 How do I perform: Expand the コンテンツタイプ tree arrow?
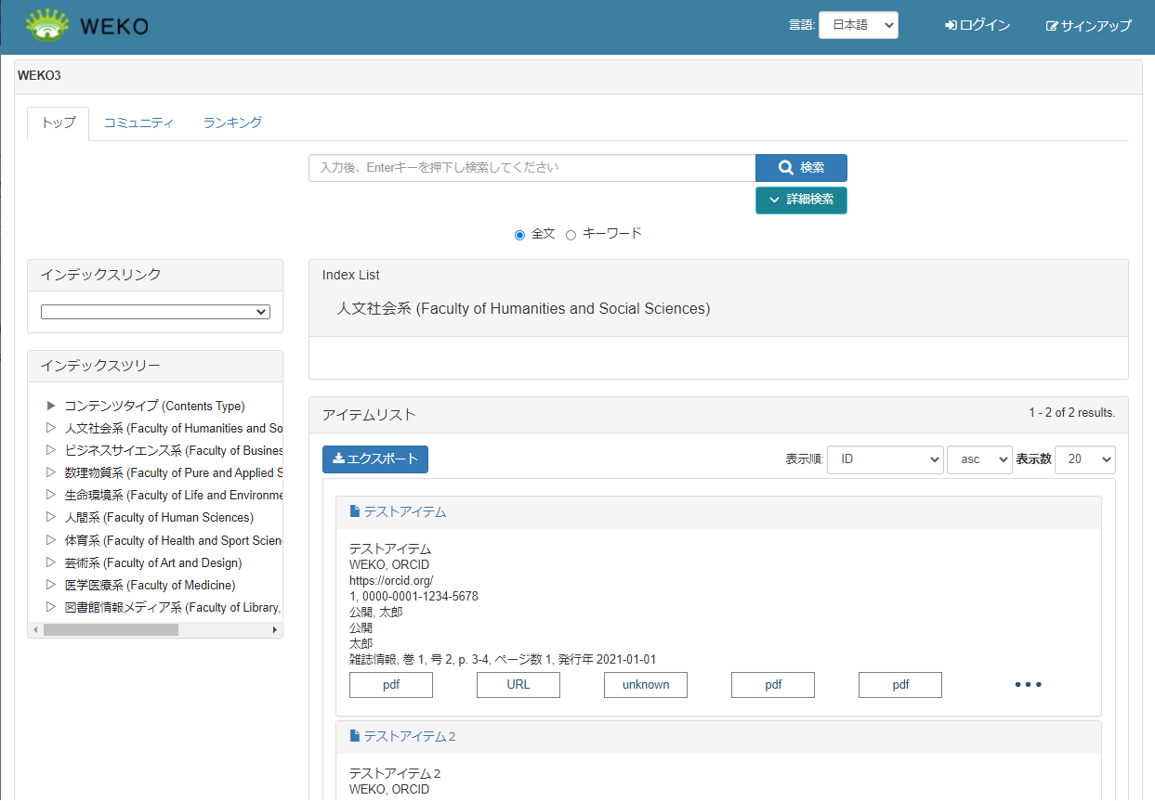tap(51, 406)
